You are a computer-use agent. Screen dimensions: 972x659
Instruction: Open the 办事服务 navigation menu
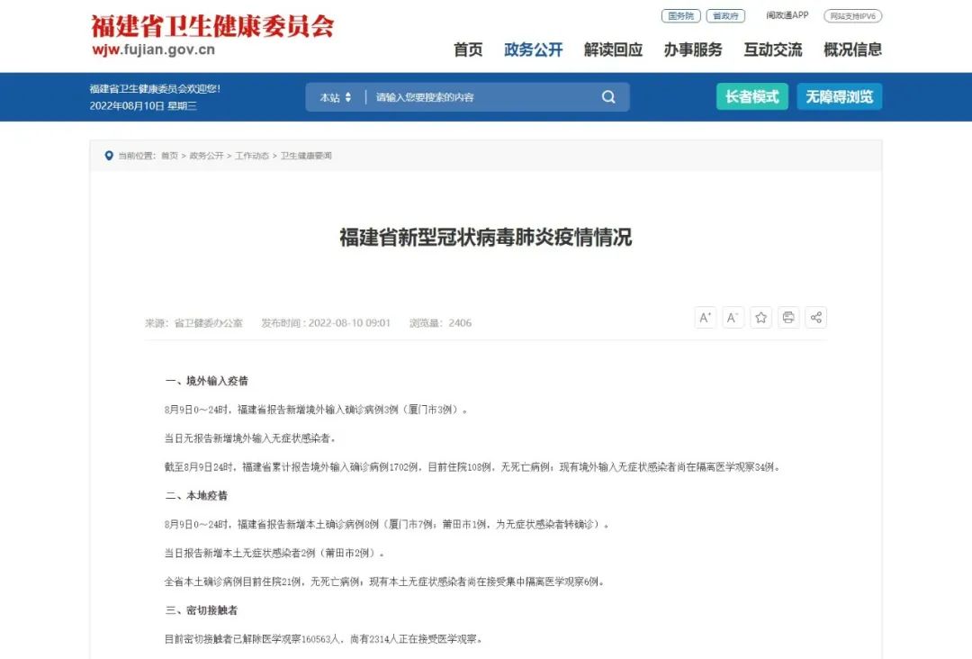(693, 50)
